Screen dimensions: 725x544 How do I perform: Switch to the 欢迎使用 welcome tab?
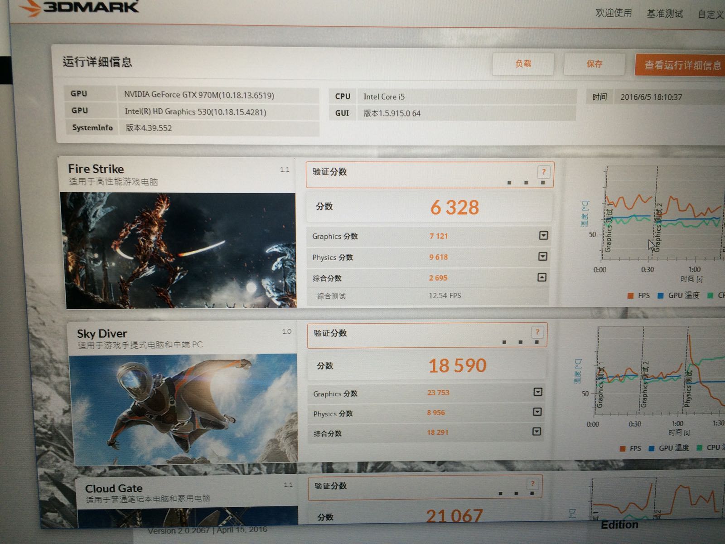click(614, 13)
